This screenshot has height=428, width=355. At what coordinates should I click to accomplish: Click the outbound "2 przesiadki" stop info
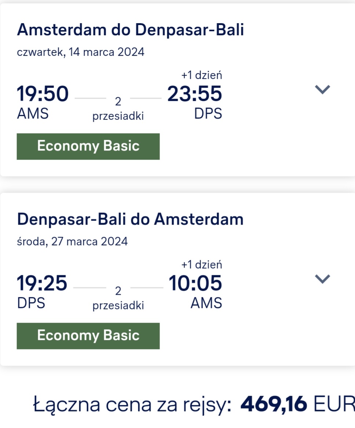[118, 109]
